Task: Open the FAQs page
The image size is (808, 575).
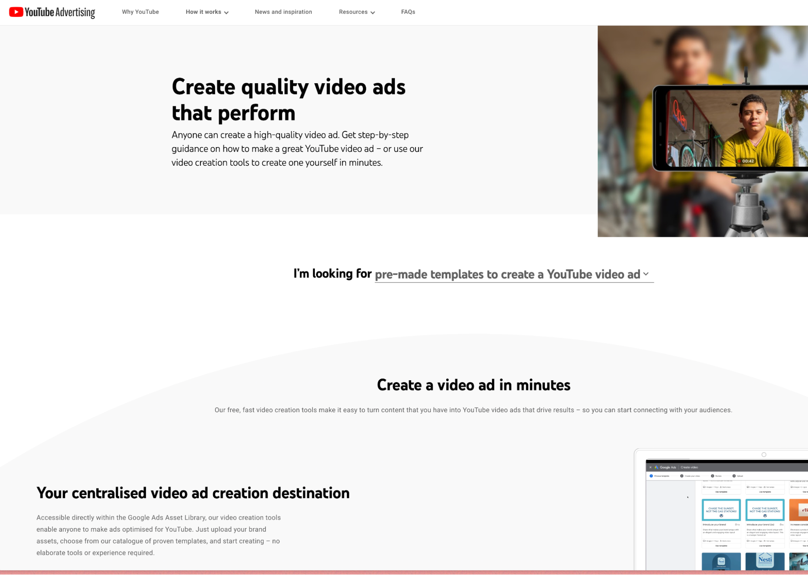Action: tap(408, 12)
